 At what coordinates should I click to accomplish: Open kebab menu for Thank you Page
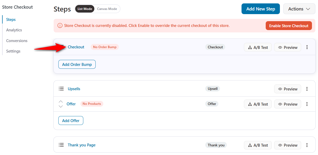307,145
